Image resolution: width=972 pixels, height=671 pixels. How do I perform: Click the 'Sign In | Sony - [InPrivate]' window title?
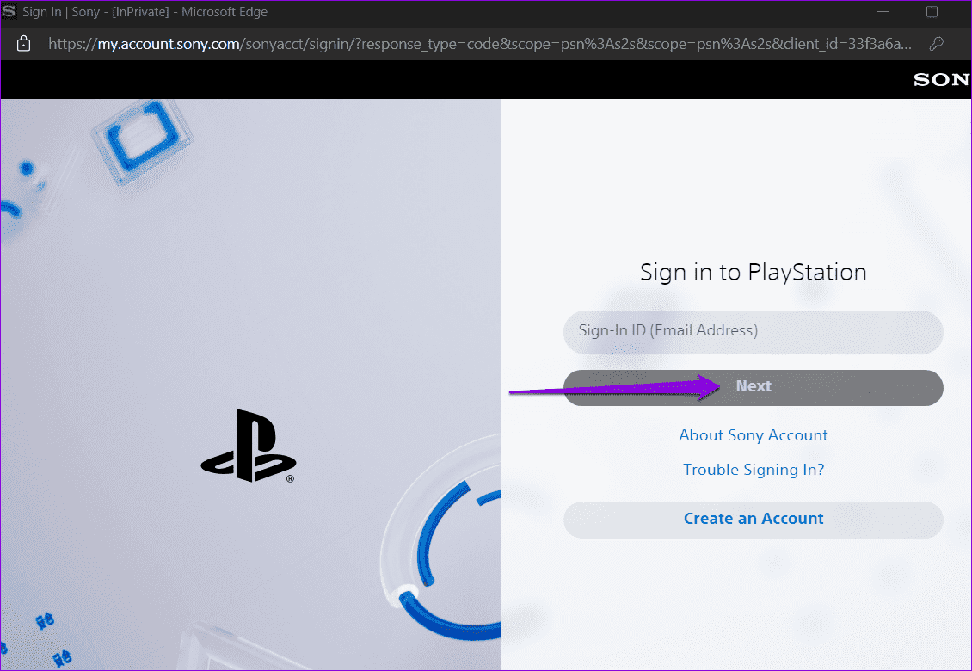[145, 12]
